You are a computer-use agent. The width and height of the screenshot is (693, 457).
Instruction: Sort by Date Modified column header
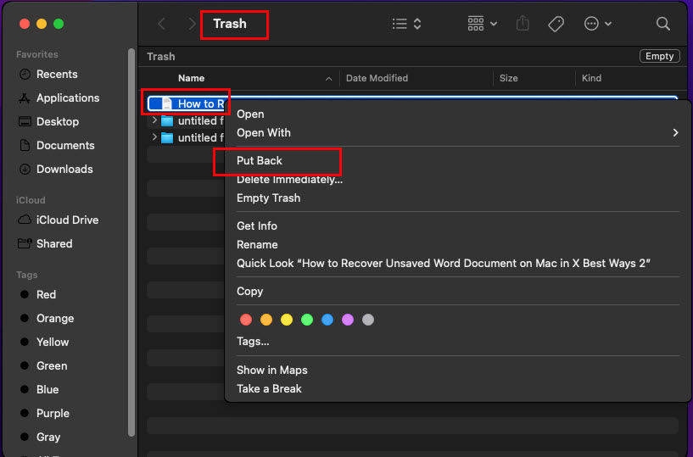point(377,78)
